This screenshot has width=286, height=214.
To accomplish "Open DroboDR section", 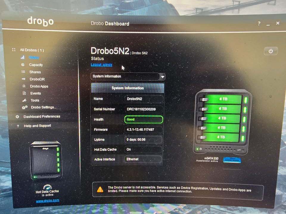I will [37, 79].
